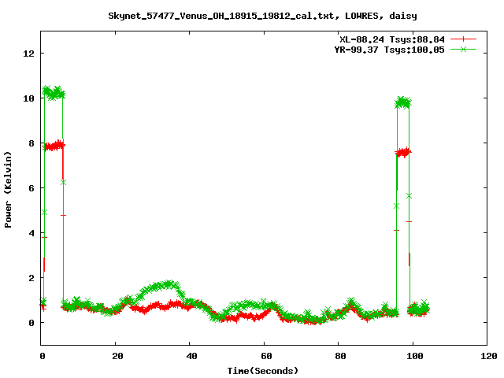Click the y-axis tick label 6

pyautogui.click(x=31, y=188)
